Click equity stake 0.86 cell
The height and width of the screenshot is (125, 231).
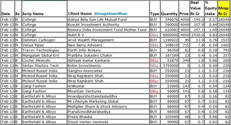point(211,117)
